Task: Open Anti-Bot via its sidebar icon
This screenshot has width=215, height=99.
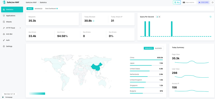Action: tap(4, 34)
